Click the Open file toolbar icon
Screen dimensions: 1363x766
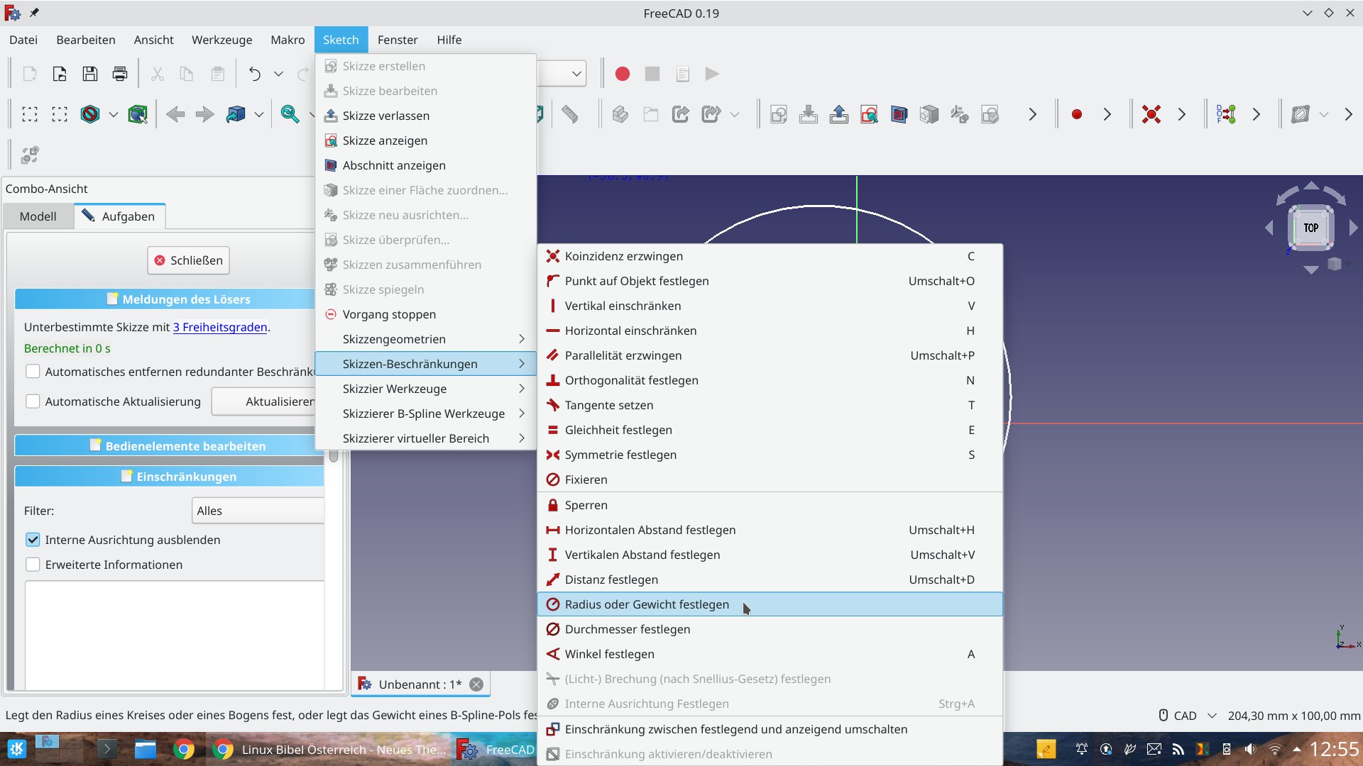point(60,74)
